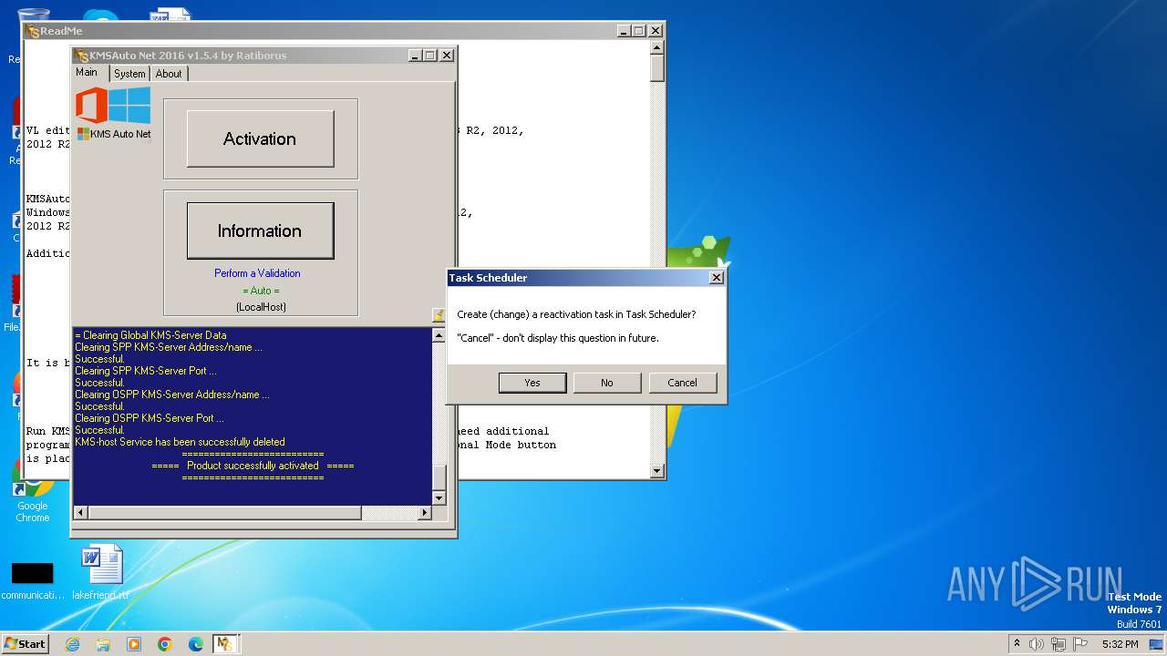Click the 'Product successfully activated' log line
The width and height of the screenshot is (1167, 656).
(253, 466)
